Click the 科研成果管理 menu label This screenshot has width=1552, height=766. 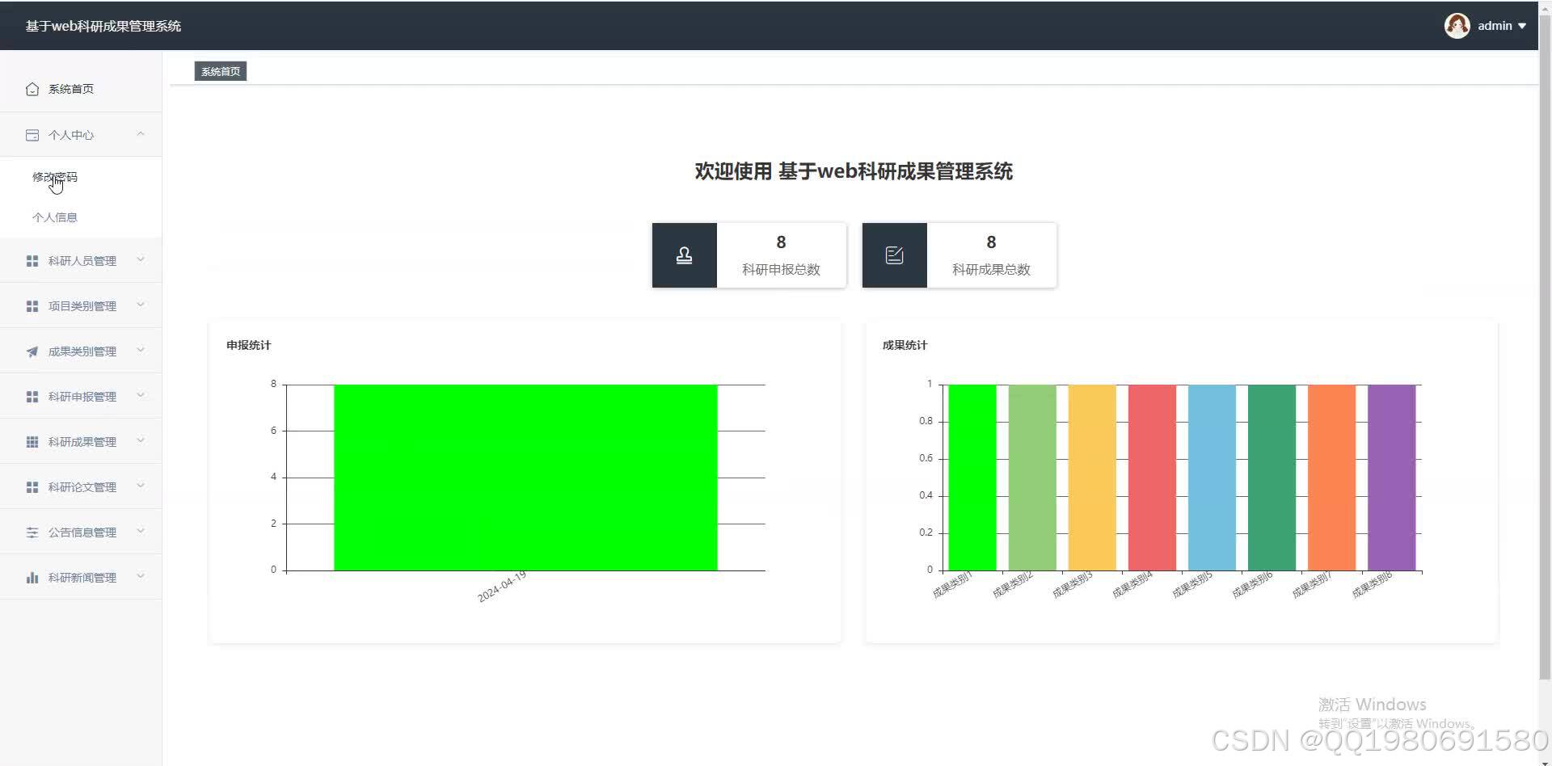(82, 442)
